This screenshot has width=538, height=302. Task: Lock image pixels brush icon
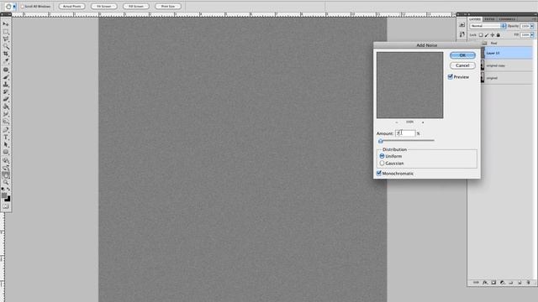tap(487, 35)
